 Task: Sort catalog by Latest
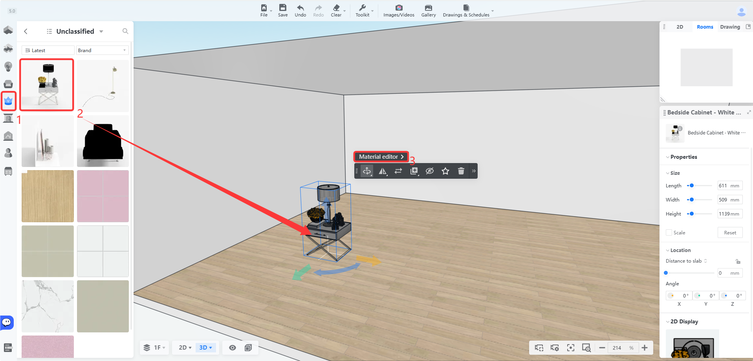(48, 50)
